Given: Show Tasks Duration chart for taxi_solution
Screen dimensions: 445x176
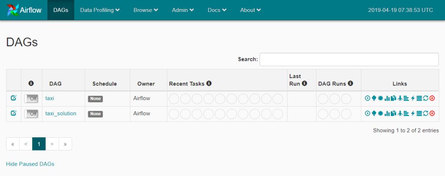Looking at the screenshot, I should pos(387,113).
